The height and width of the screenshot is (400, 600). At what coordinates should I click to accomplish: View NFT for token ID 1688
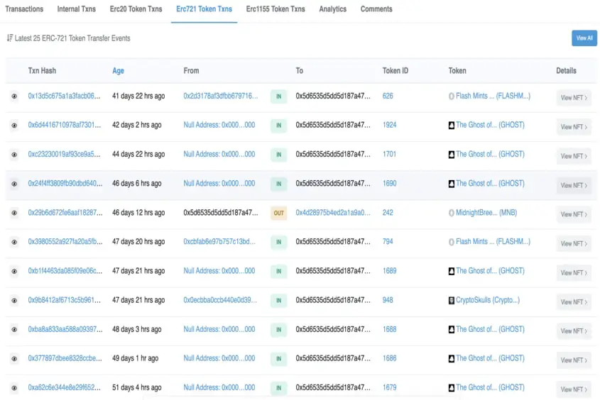[574, 330]
